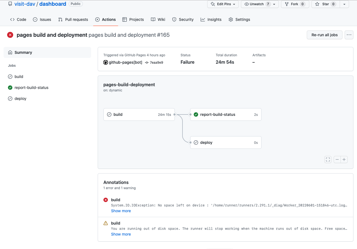This screenshot has height=249, width=357.
Task: Click Re-run all jobs
Action: click(x=325, y=35)
